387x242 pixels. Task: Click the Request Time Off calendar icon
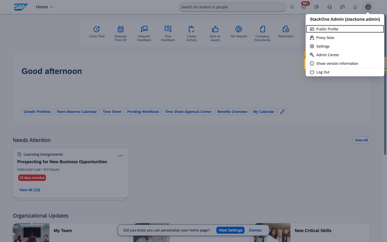tap(121, 29)
